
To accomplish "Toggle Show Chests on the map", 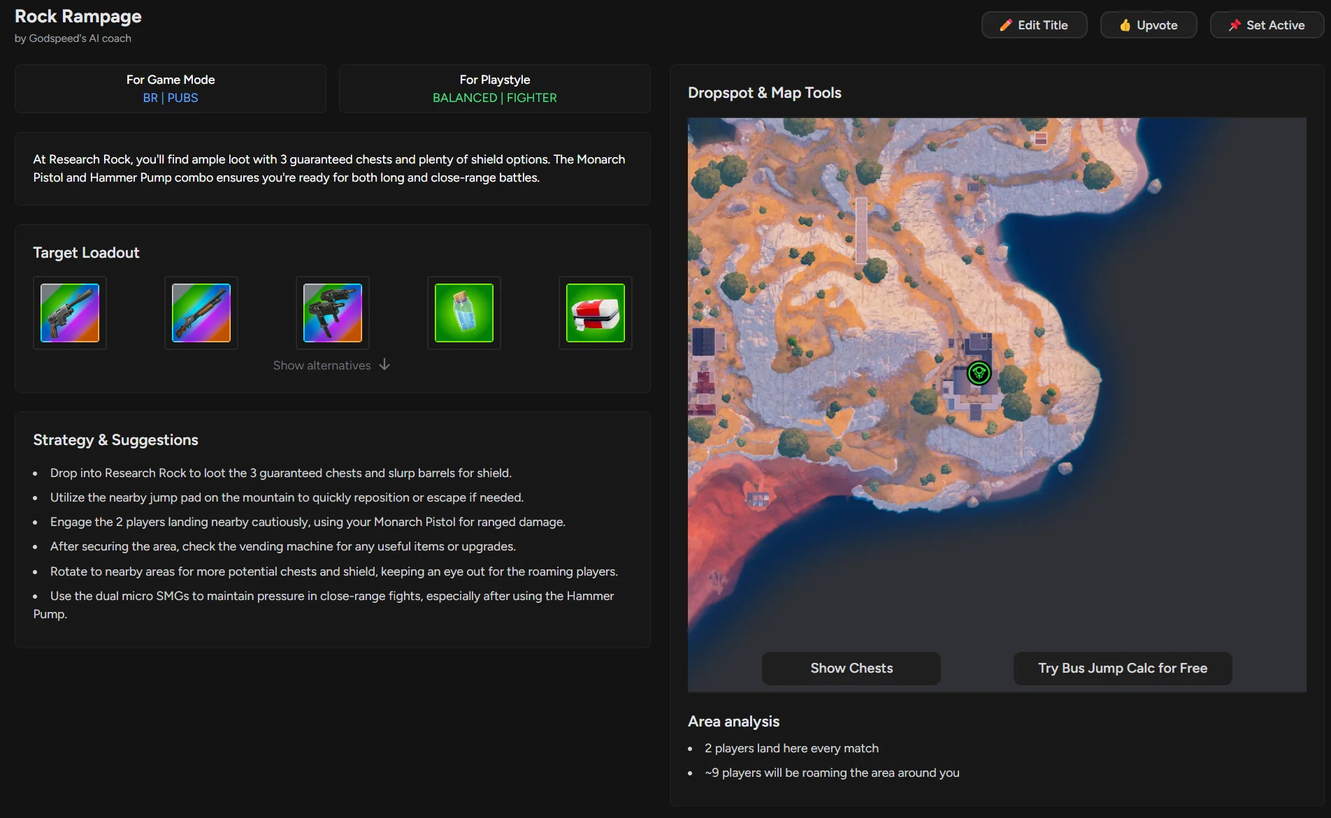I will click(x=851, y=668).
